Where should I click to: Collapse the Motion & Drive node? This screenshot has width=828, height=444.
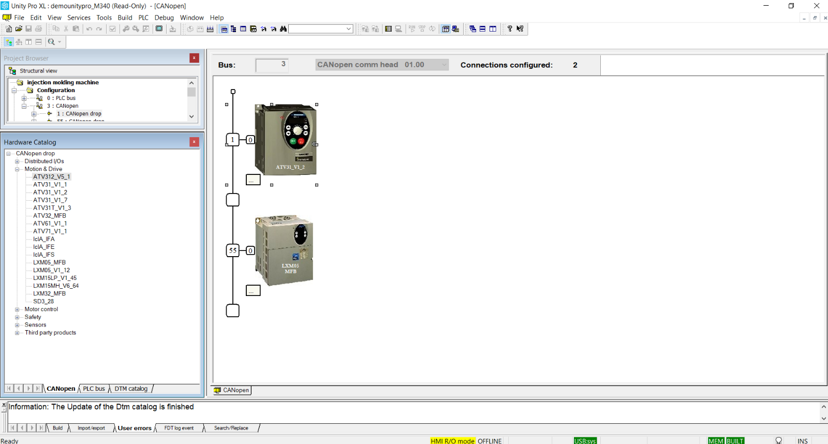point(17,169)
